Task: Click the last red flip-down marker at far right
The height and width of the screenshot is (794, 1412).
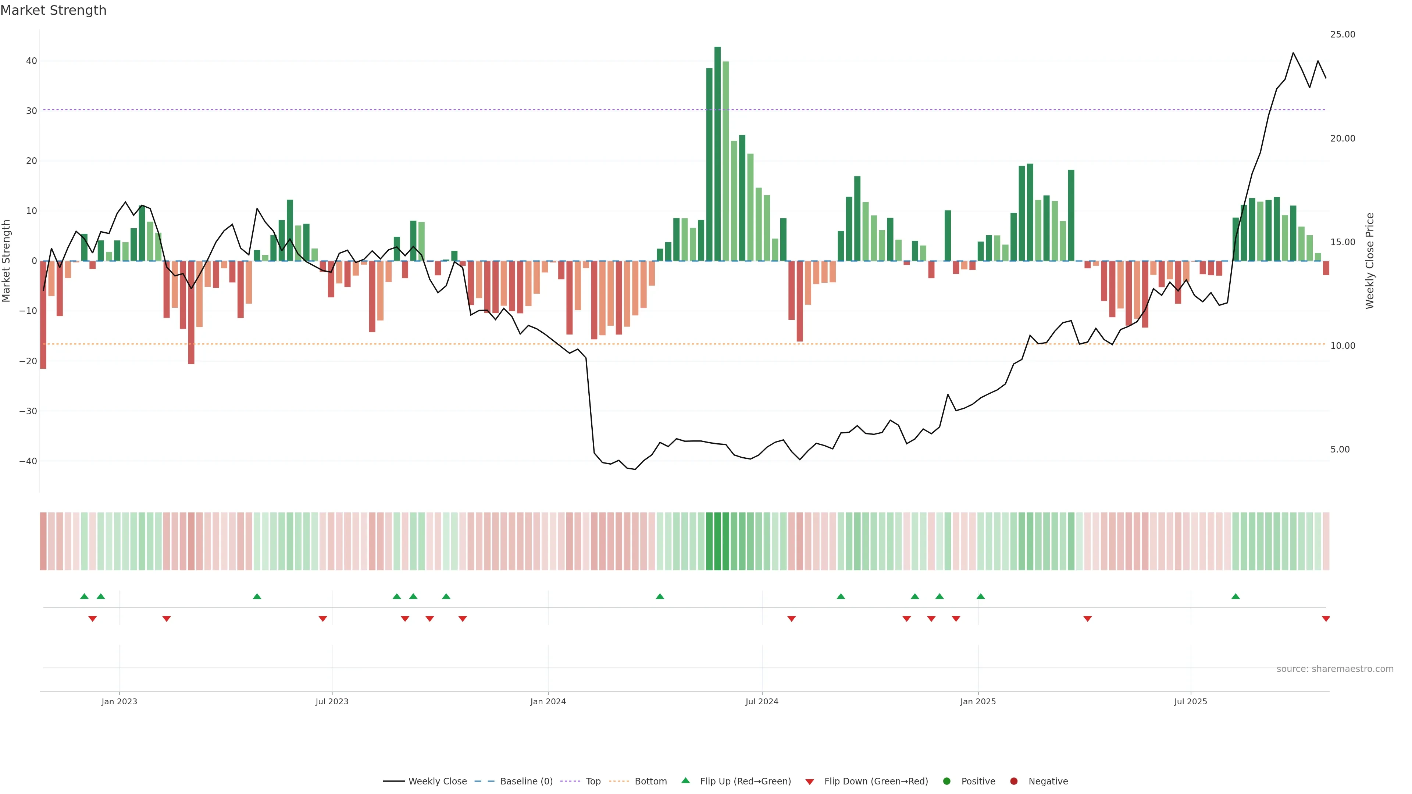Action: 1325,619
